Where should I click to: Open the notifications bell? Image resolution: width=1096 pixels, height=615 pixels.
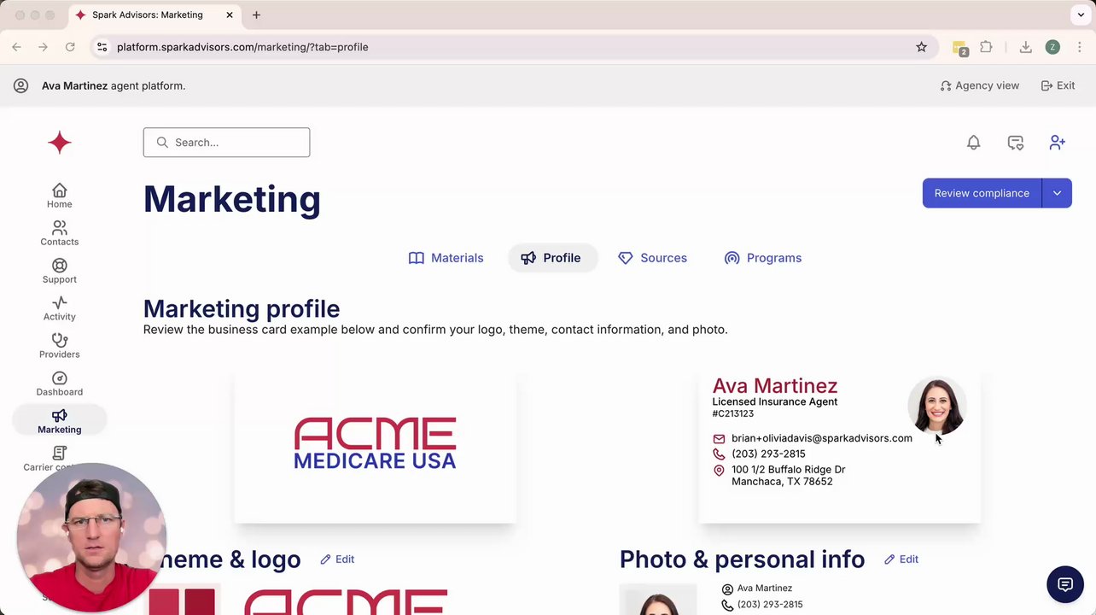click(x=973, y=143)
